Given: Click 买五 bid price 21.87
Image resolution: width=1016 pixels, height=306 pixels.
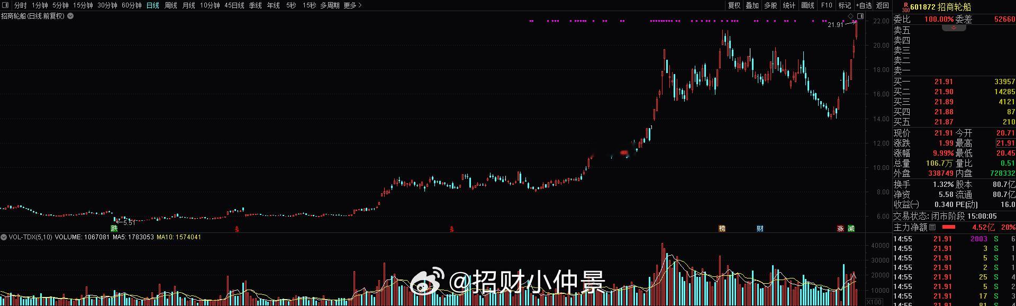Looking at the screenshot, I should pos(944,122).
